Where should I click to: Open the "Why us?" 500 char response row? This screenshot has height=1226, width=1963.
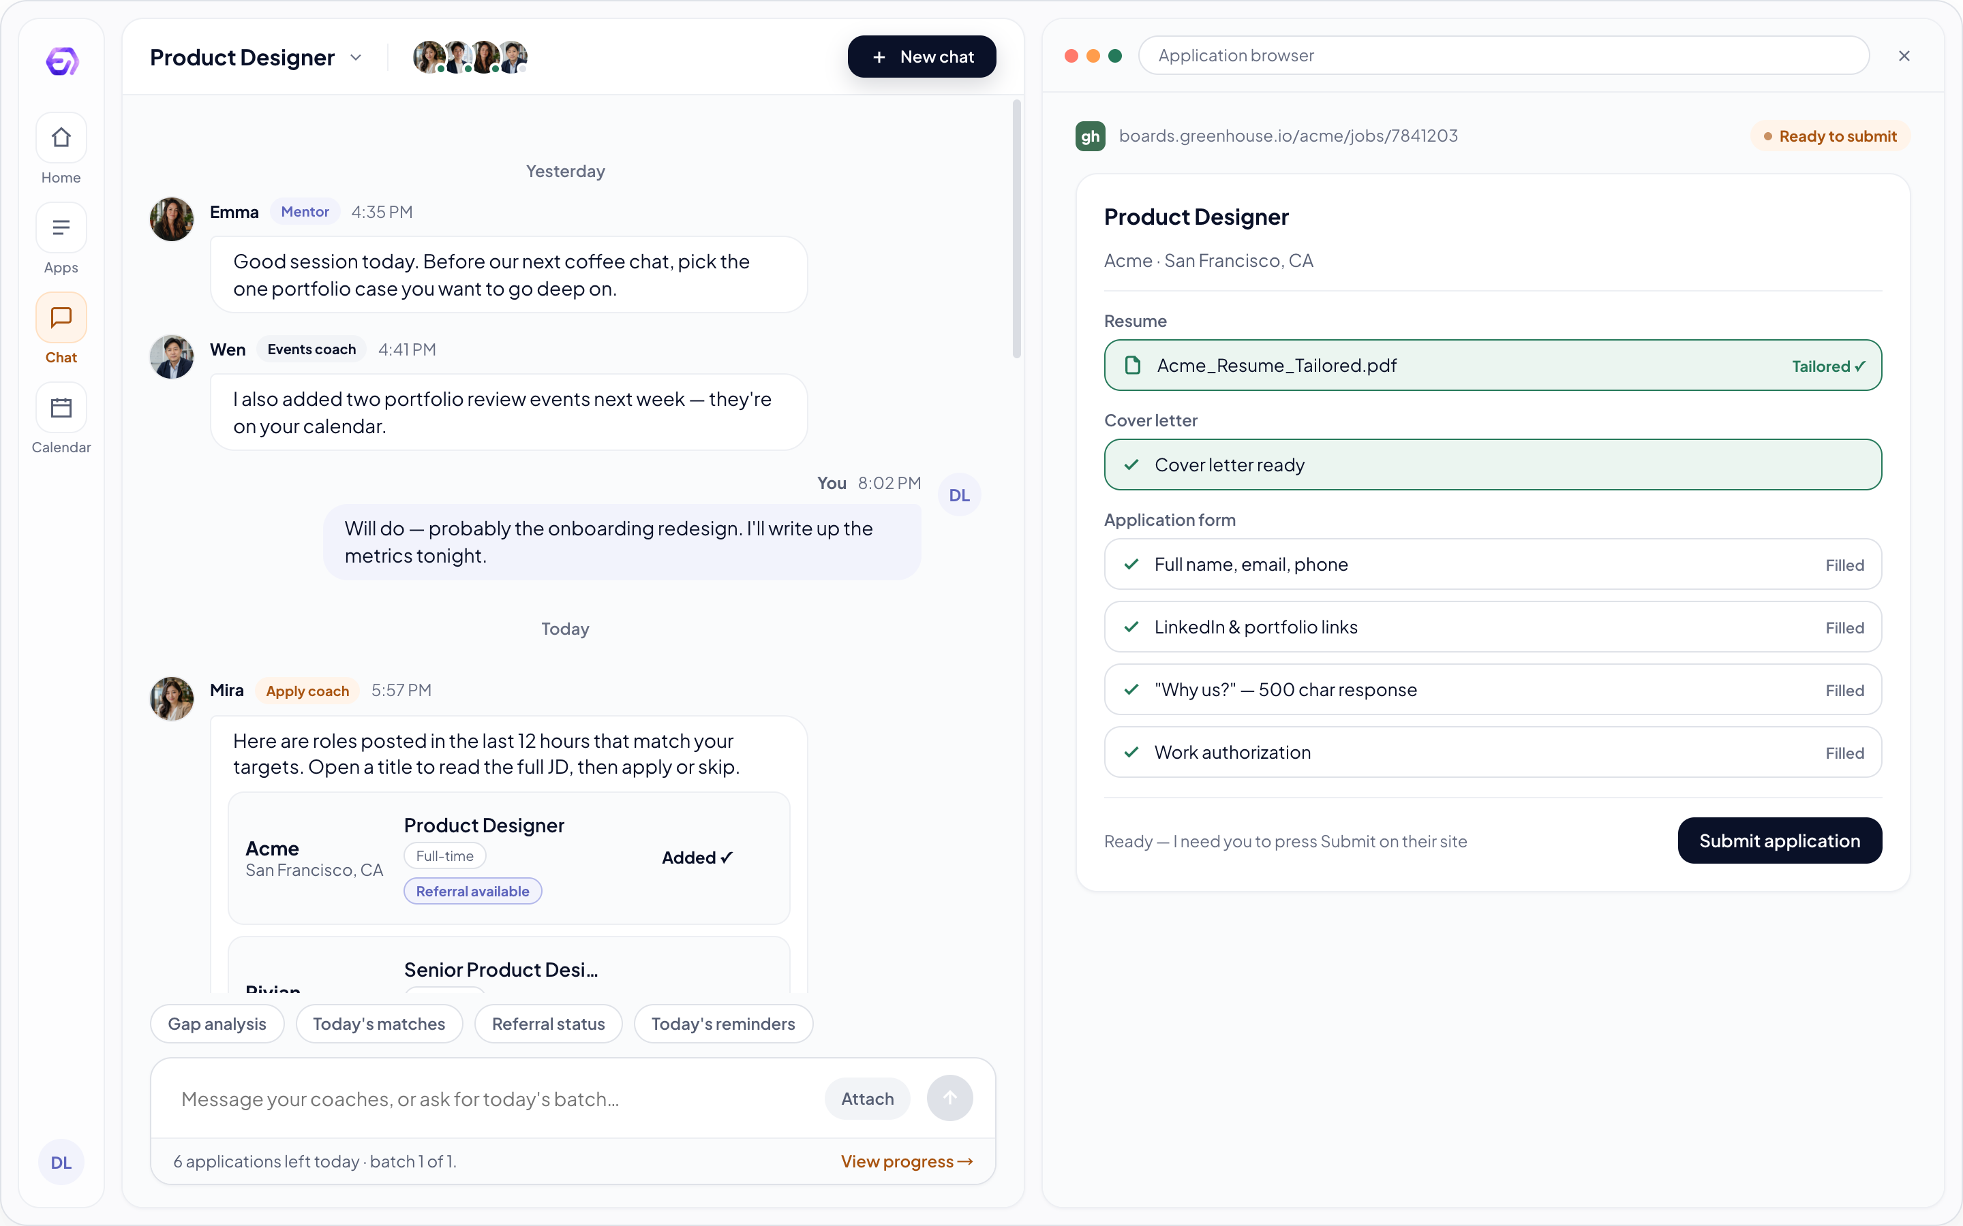tap(1493, 690)
